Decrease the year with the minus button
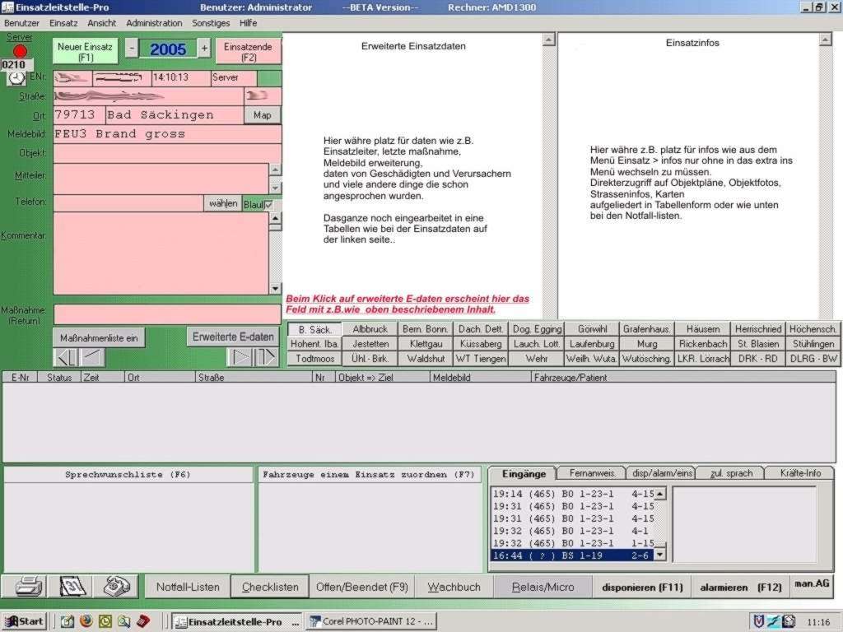The image size is (843, 632). [x=132, y=49]
